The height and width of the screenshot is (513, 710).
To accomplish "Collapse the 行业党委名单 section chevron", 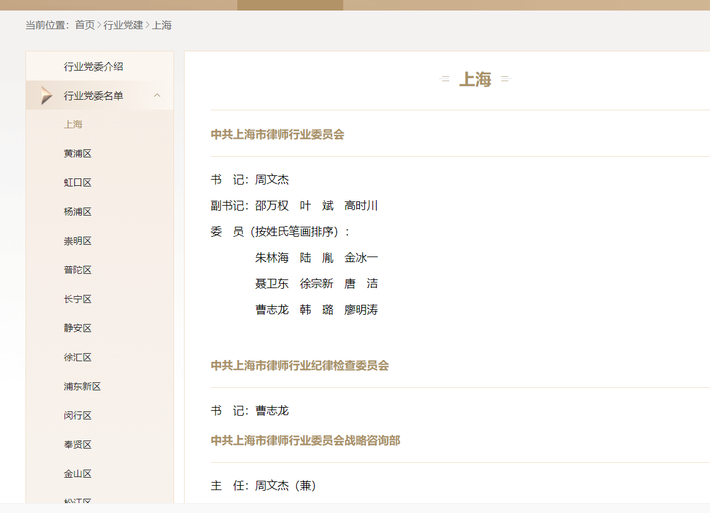I will coord(157,95).
